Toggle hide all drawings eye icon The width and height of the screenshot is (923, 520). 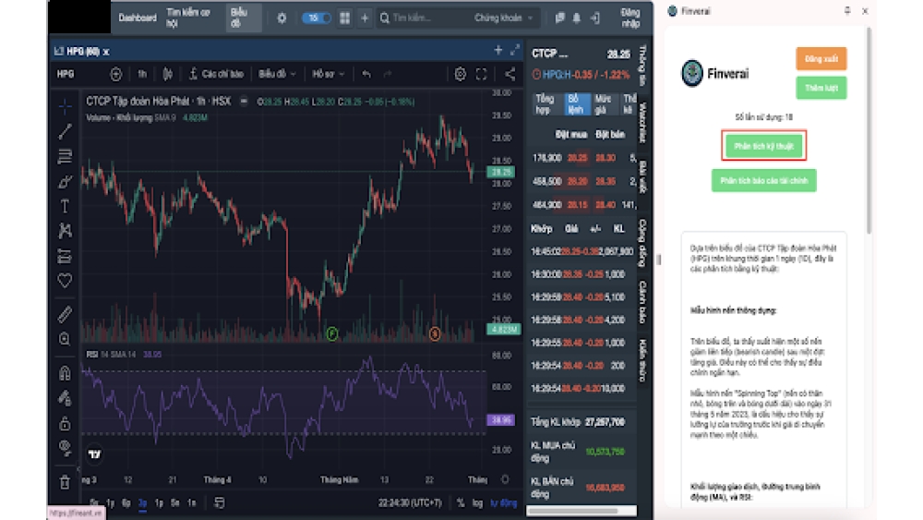coord(65,448)
